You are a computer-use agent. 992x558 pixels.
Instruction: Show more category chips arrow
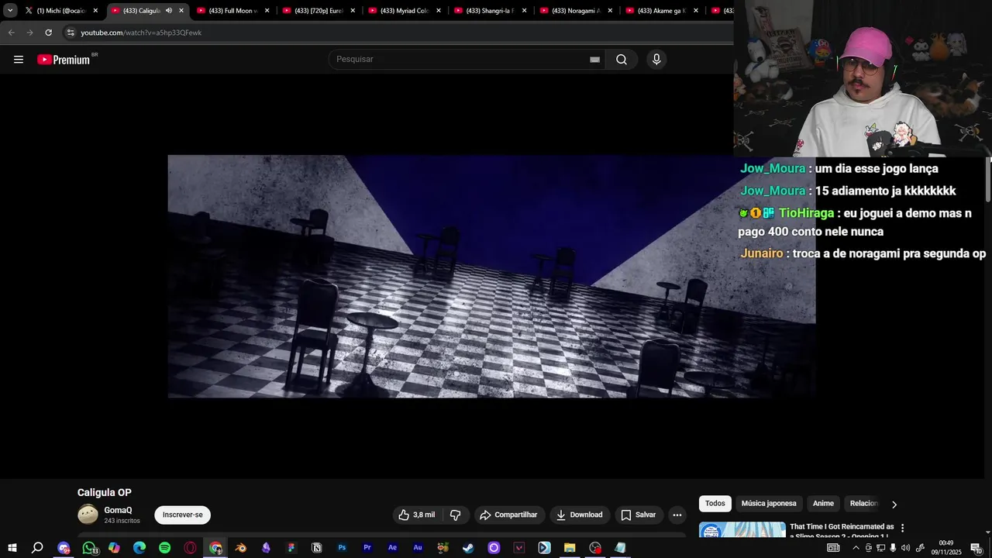[x=894, y=505]
